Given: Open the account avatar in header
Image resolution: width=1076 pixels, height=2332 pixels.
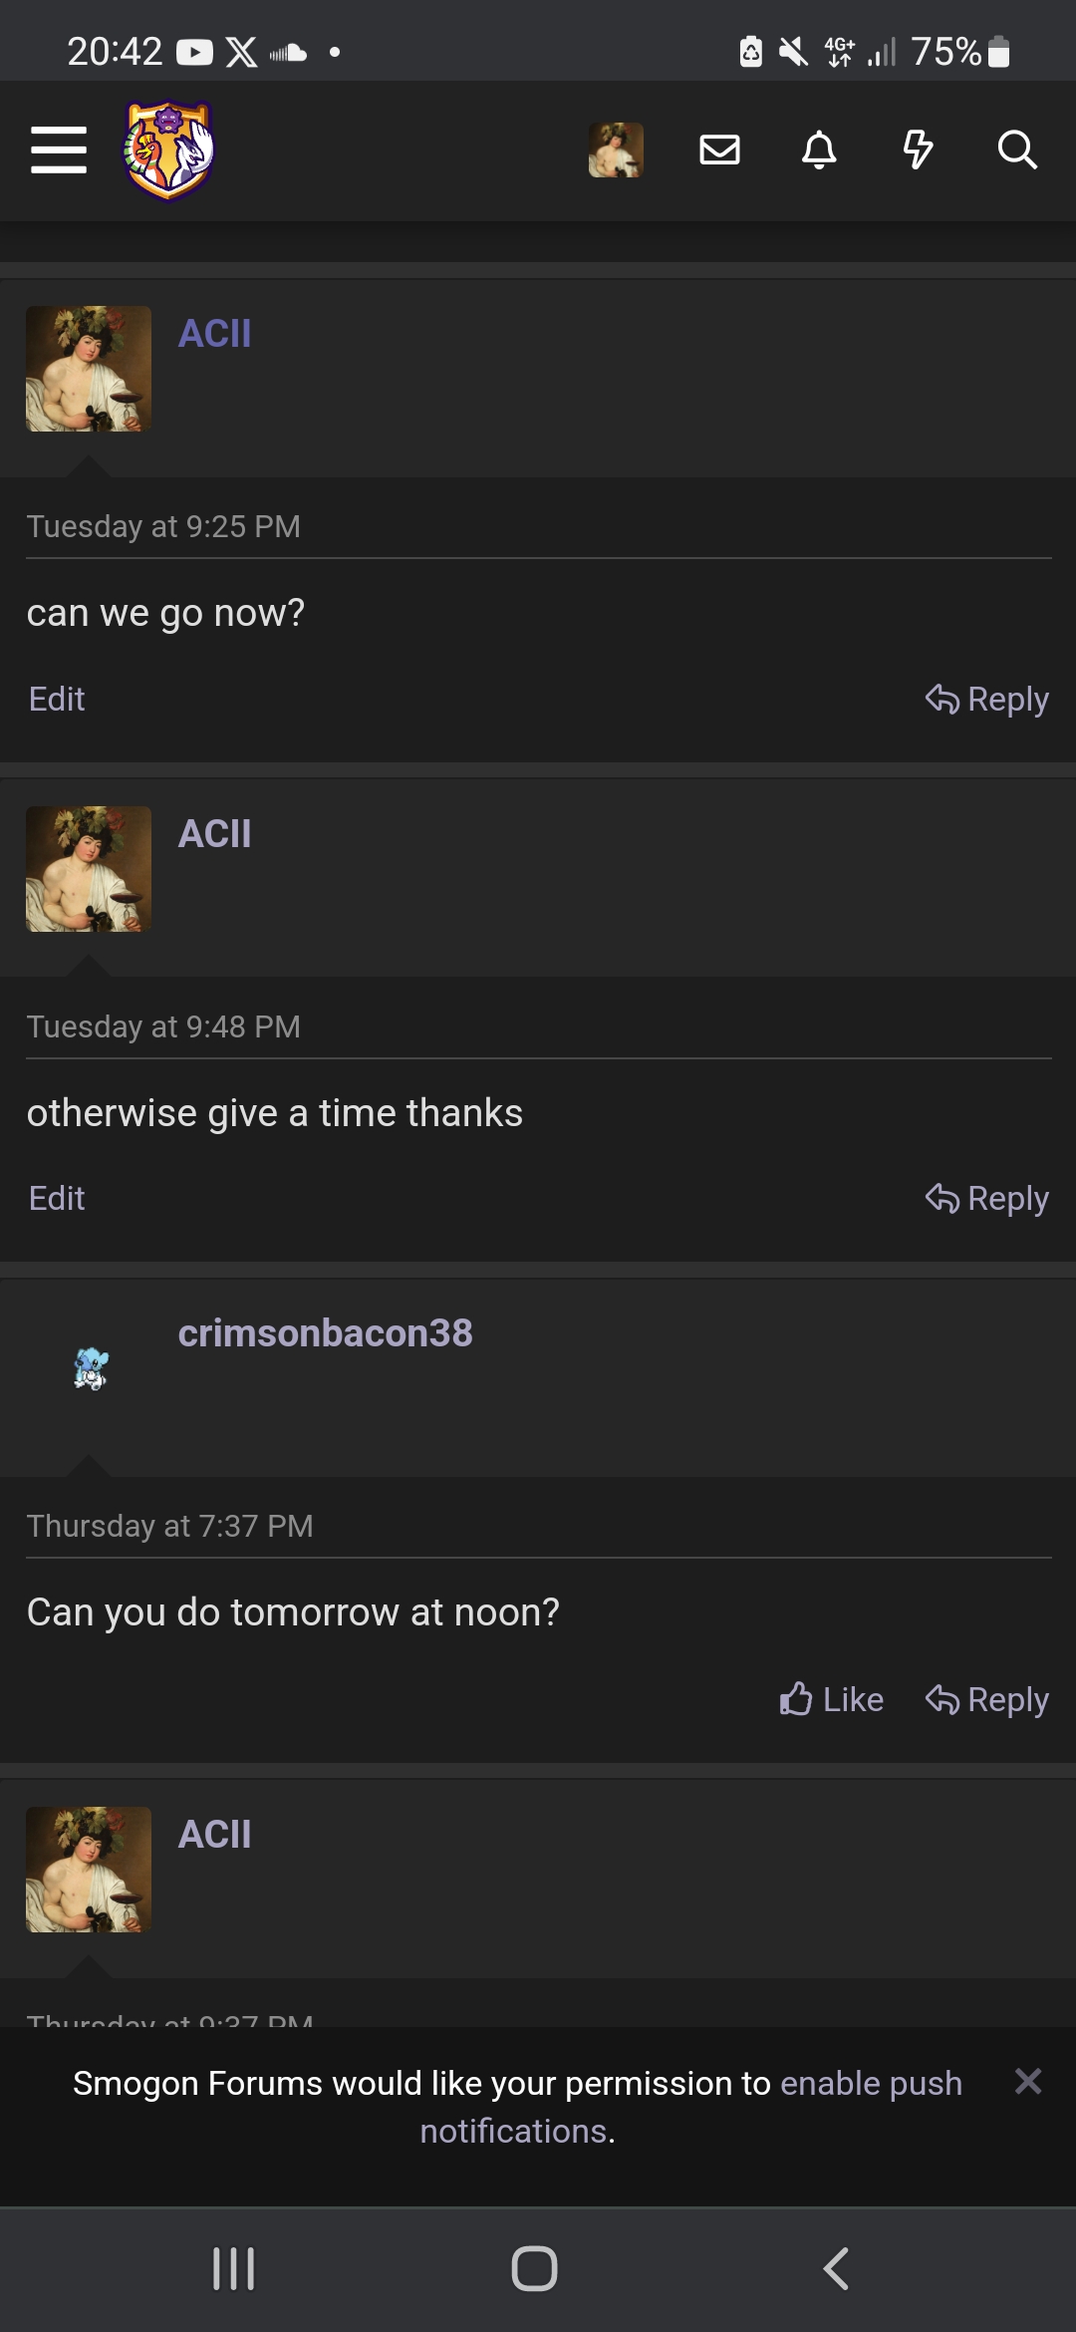Looking at the screenshot, I should click(x=616, y=149).
